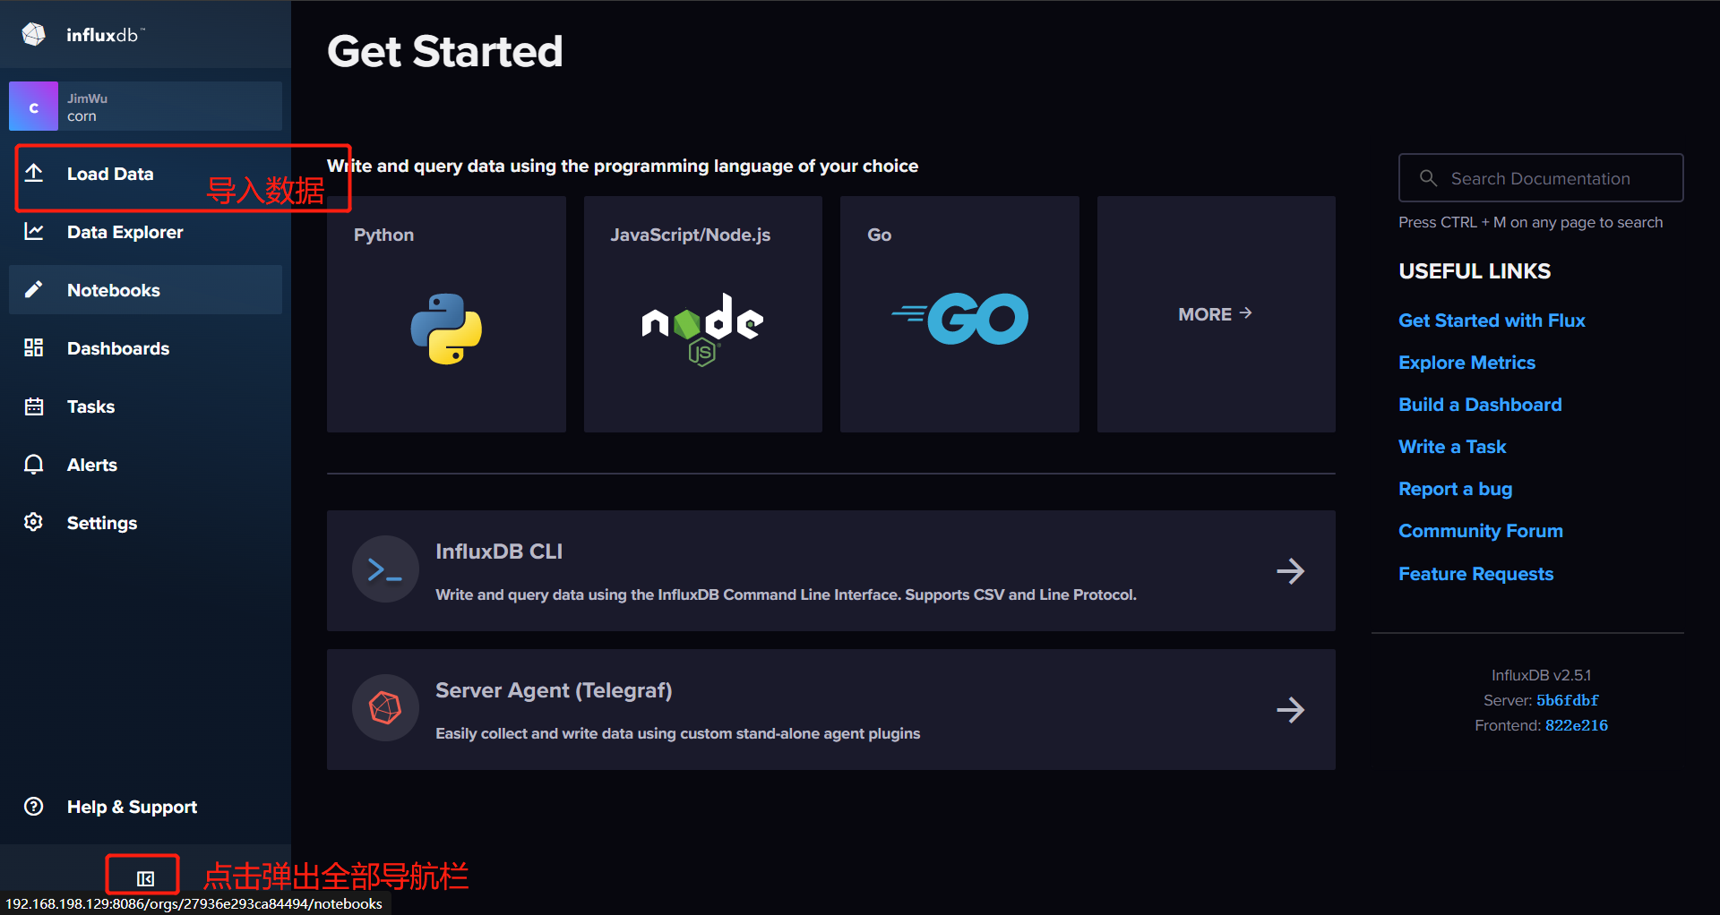Screen dimensions: 1720x915
Task: Click the Node.js logo
Action: click(702, 329)
